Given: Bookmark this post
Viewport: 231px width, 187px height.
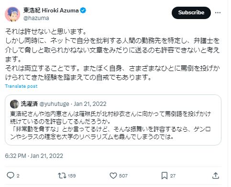Looking at the screenshot, I should point(165,176).
